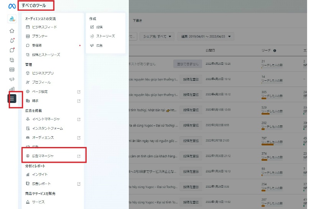The height and width of the screenshot is (209, 314).
Task: Click the Meta logo icon
Action: point(12,6)
